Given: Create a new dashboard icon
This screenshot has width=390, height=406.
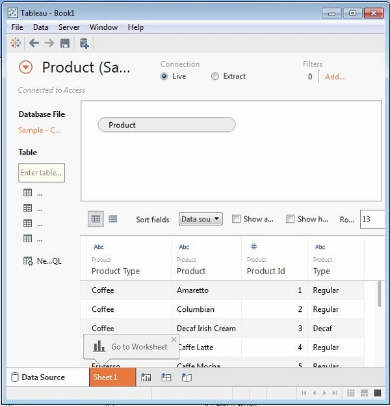Looking at the screenshot, I should pos(166,377).
